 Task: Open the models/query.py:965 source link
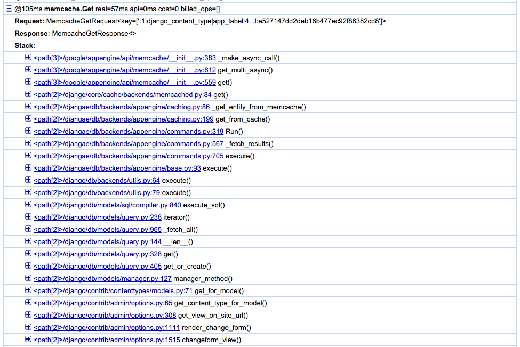point(98,230)
